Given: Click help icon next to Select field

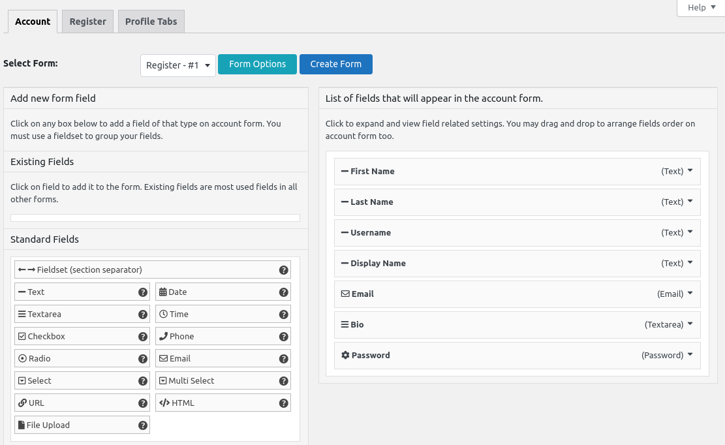Looking at the screenshot, I should [x=143, y=381].
